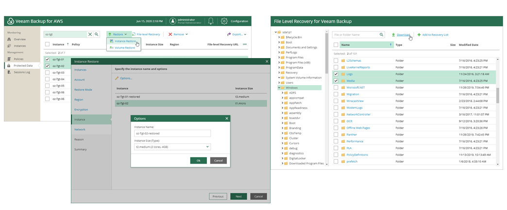507x210 pixels.
Task: Click the green Download arrow icon
Action: 393,34
